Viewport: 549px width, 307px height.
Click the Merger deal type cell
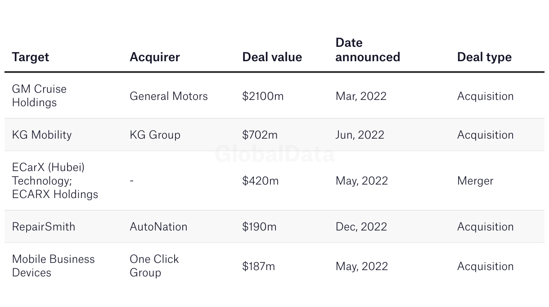(475, 181)
